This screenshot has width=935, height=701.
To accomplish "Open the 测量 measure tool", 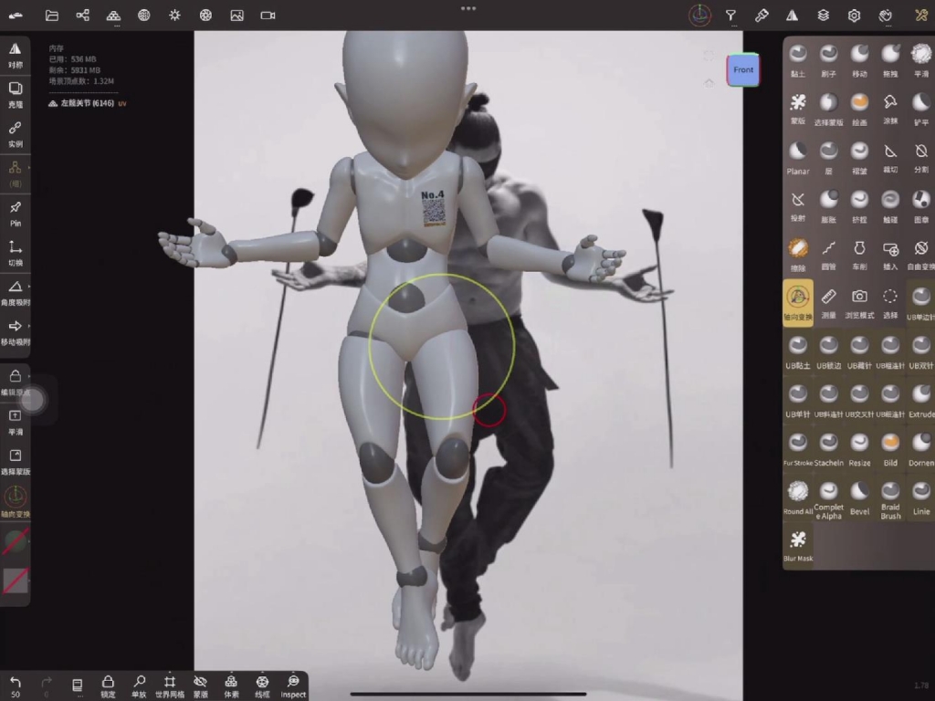I will pyautogui.click(x=829, y=303).
